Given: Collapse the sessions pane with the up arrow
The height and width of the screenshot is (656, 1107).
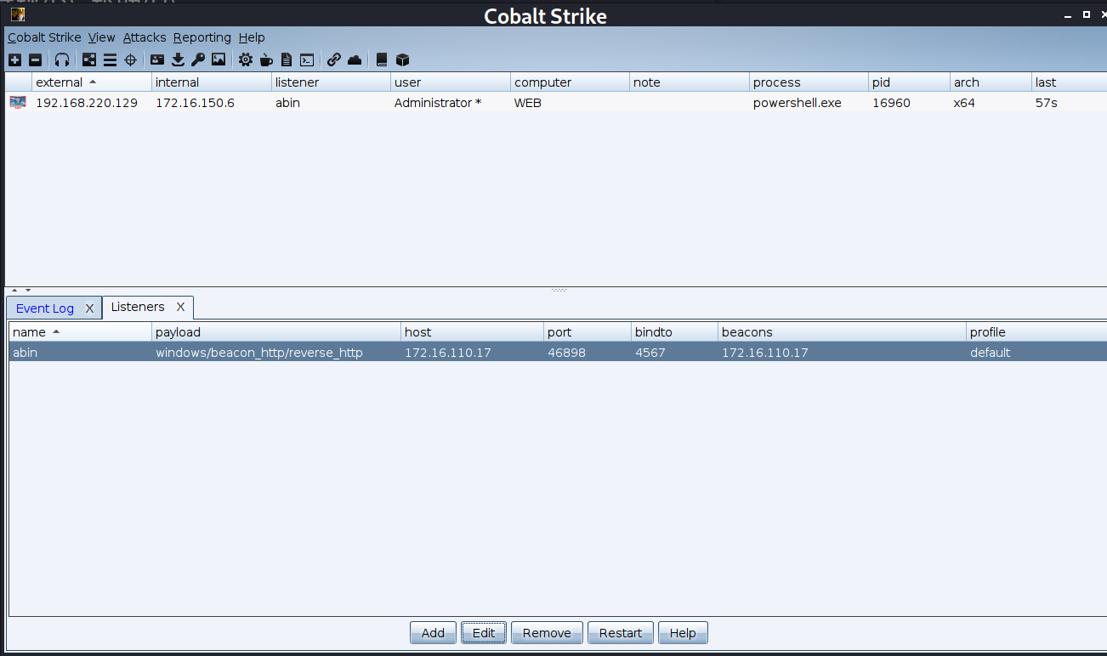Looking at the screenshot, I should 14,291.
